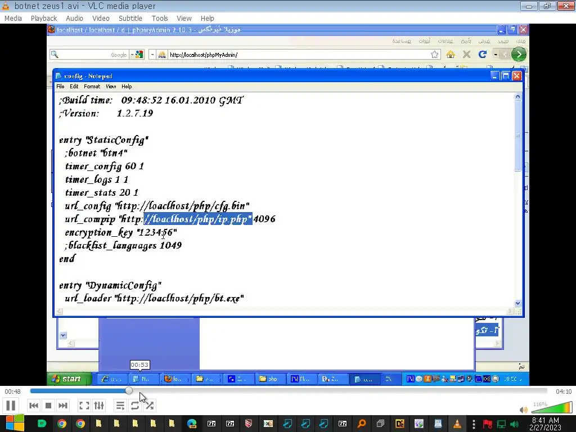Click the Firefox stop X icon in the video

point(466,55)
